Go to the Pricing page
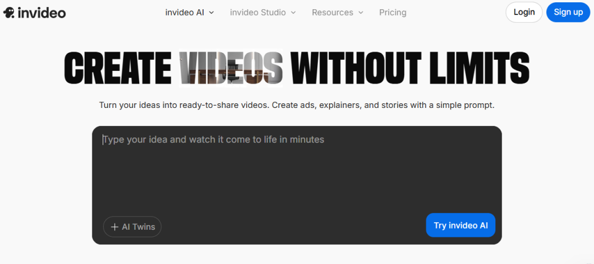594x264 pixels. point(393,12)
